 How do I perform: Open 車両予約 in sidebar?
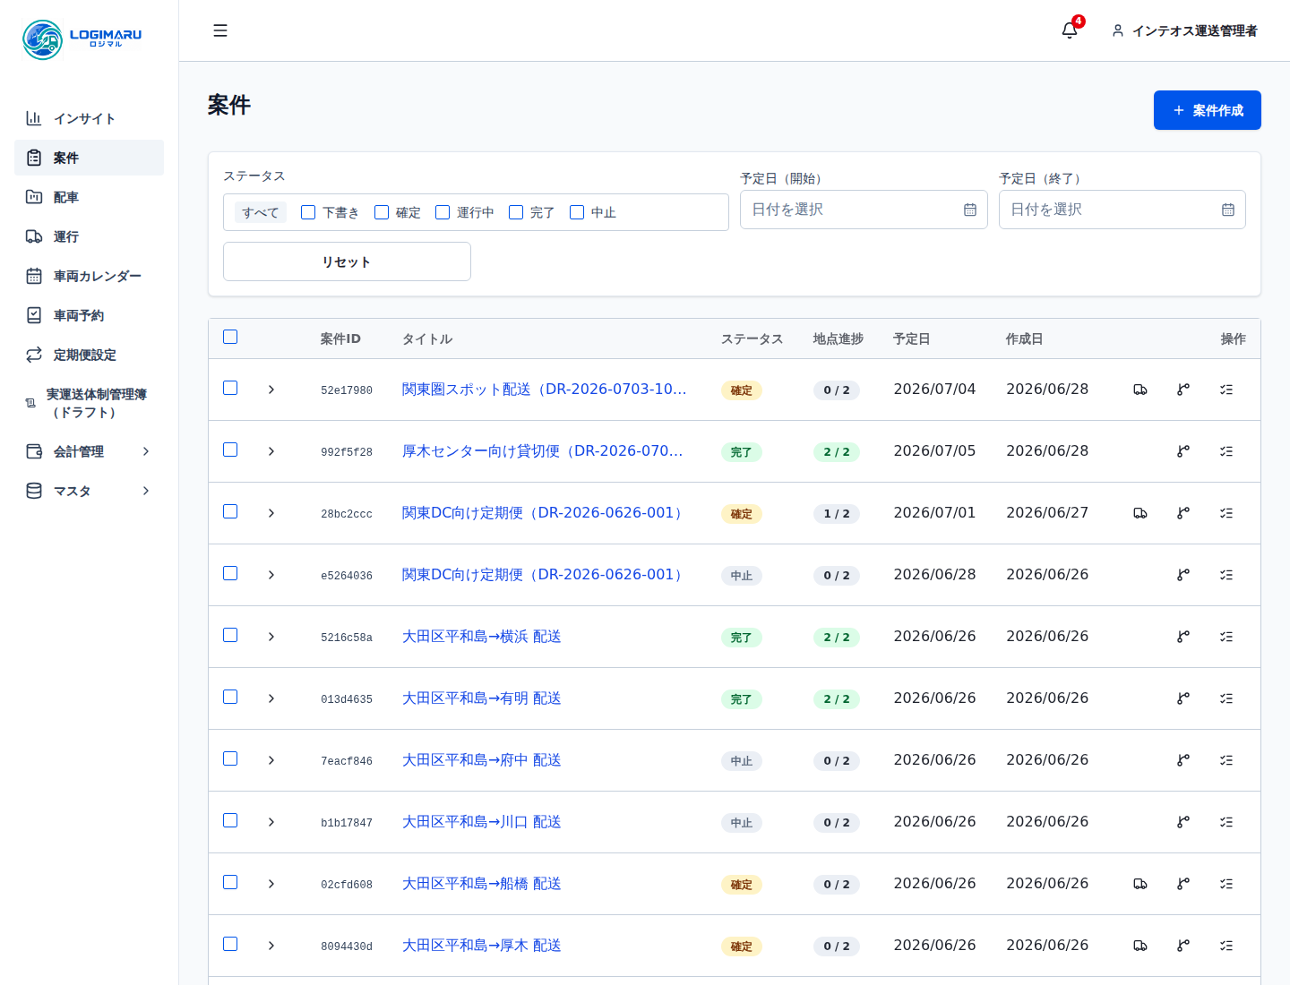coord(89,315)
